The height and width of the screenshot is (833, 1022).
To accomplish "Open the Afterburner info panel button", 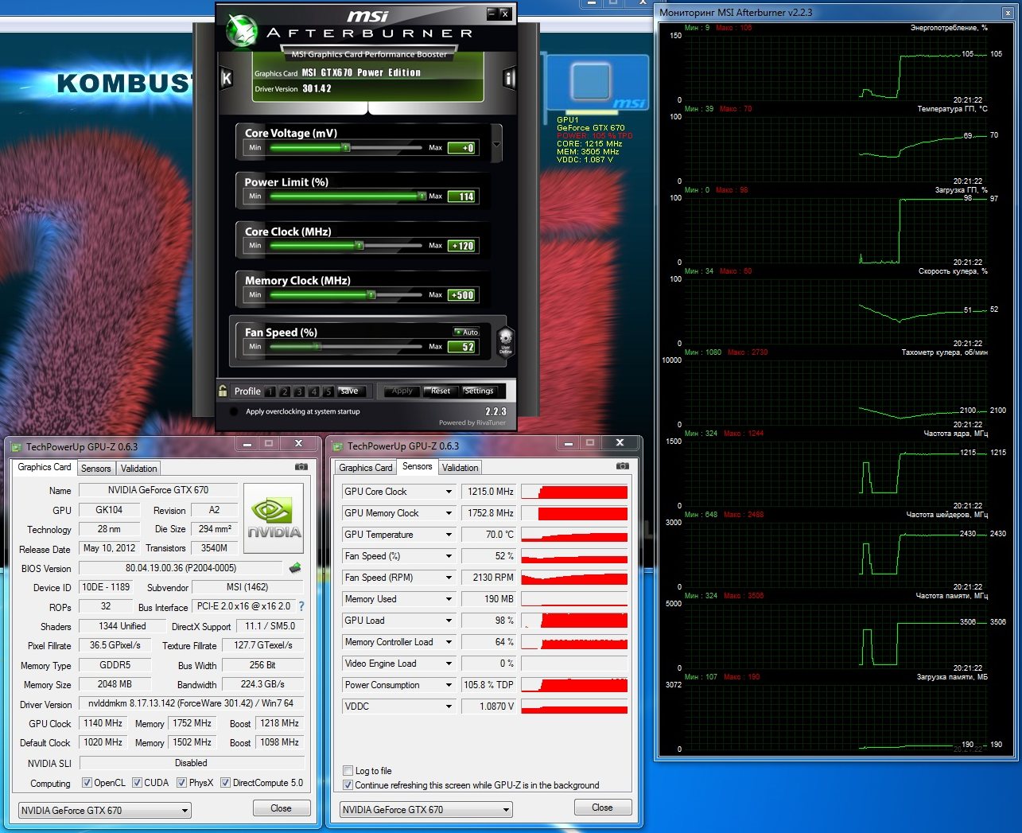I will [x=509, y=78].
